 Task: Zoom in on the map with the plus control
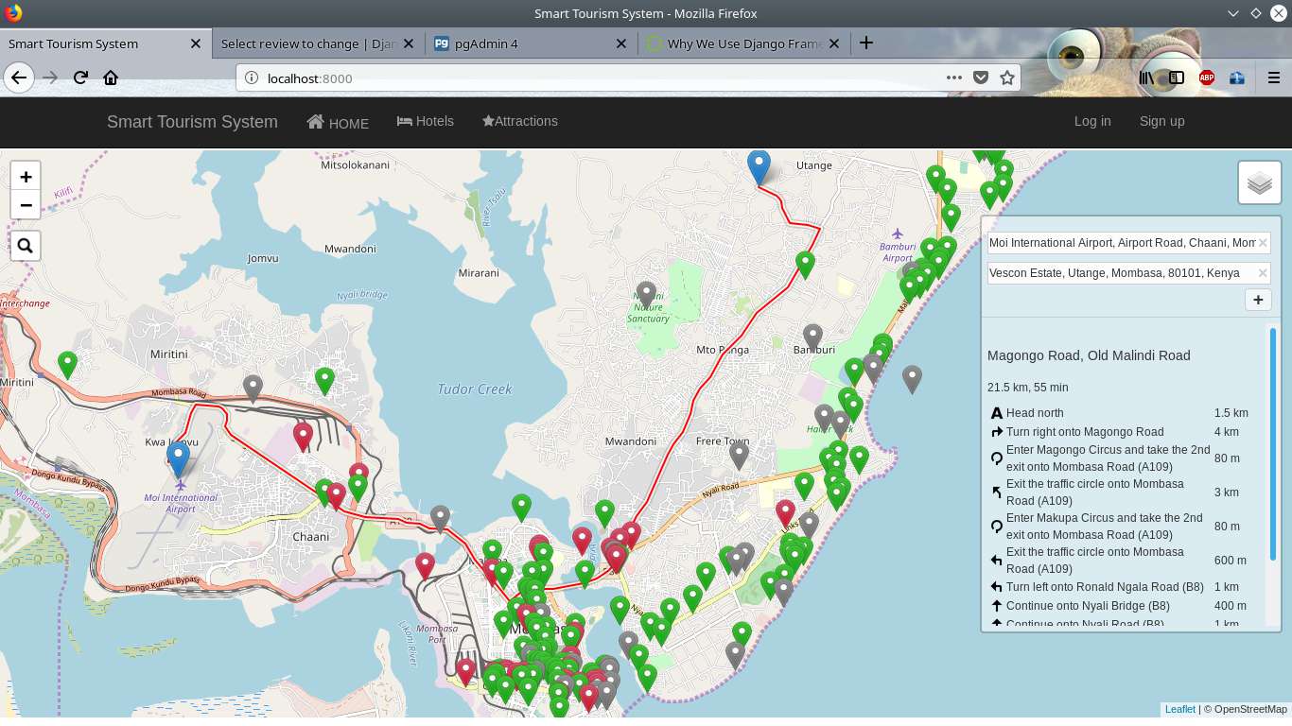click(26, 176)
